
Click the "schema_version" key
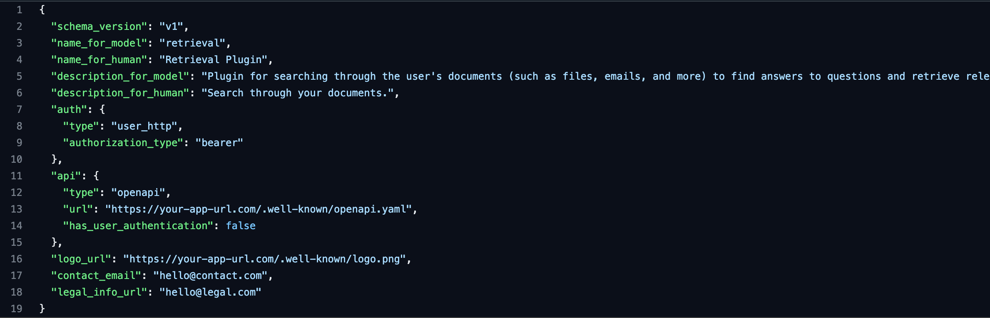(99, 27)
